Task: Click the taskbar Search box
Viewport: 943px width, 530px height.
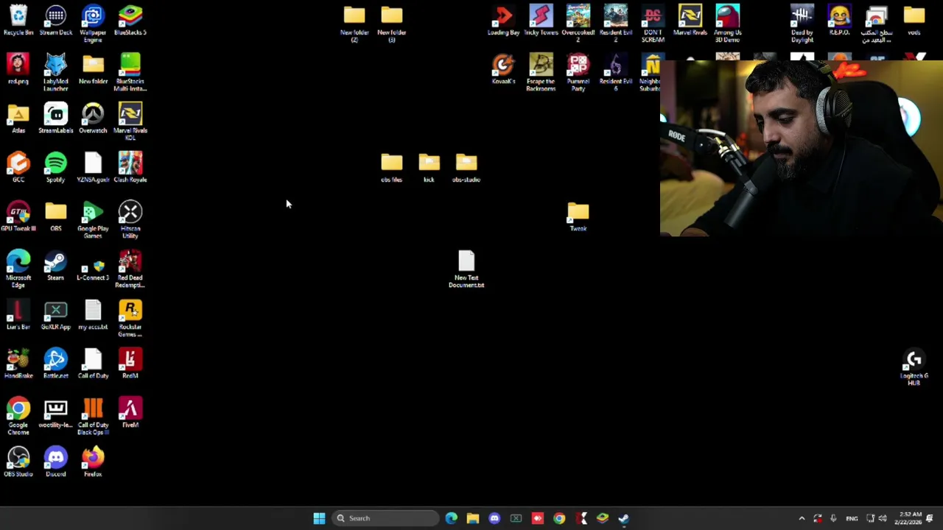Action: tap(385, 518)
